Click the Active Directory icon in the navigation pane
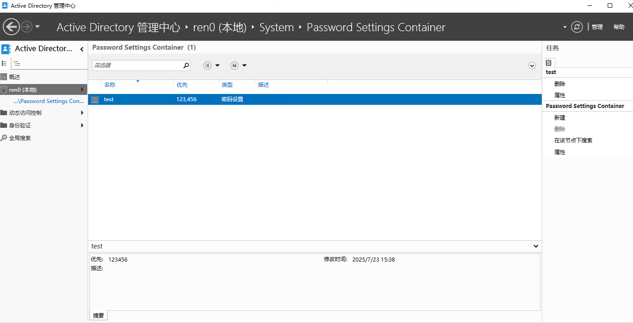Screen dimensions: 633x323 [x=5, y=49]
